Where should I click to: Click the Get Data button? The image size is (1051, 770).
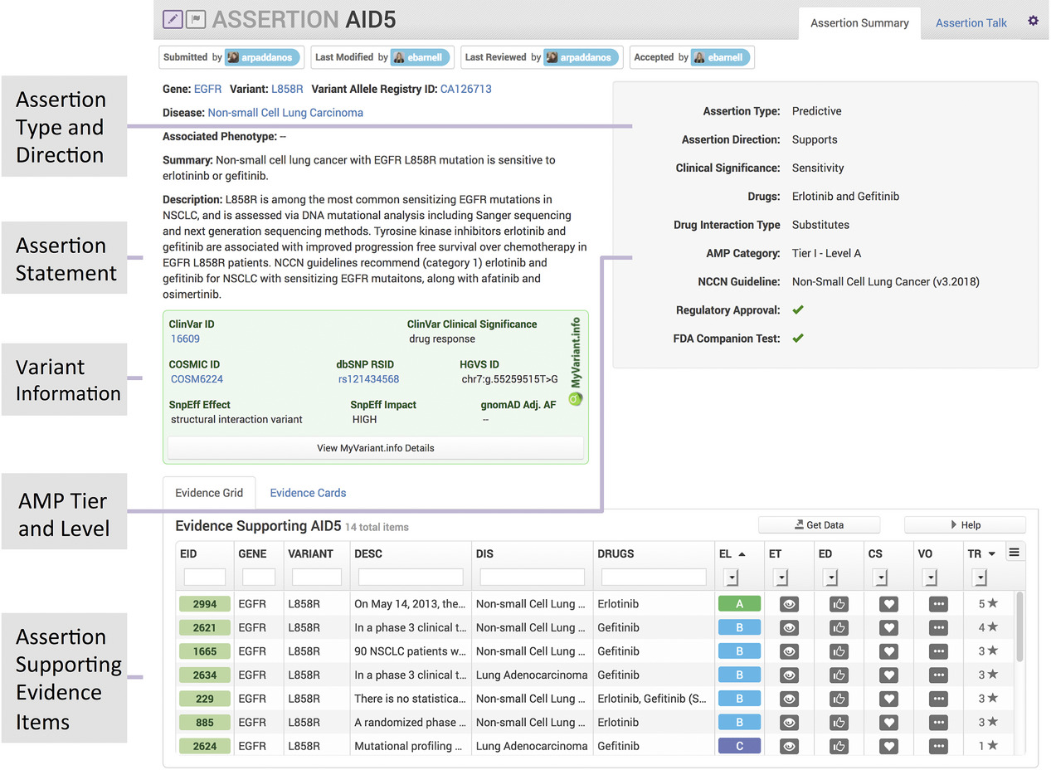coord(819,525)
